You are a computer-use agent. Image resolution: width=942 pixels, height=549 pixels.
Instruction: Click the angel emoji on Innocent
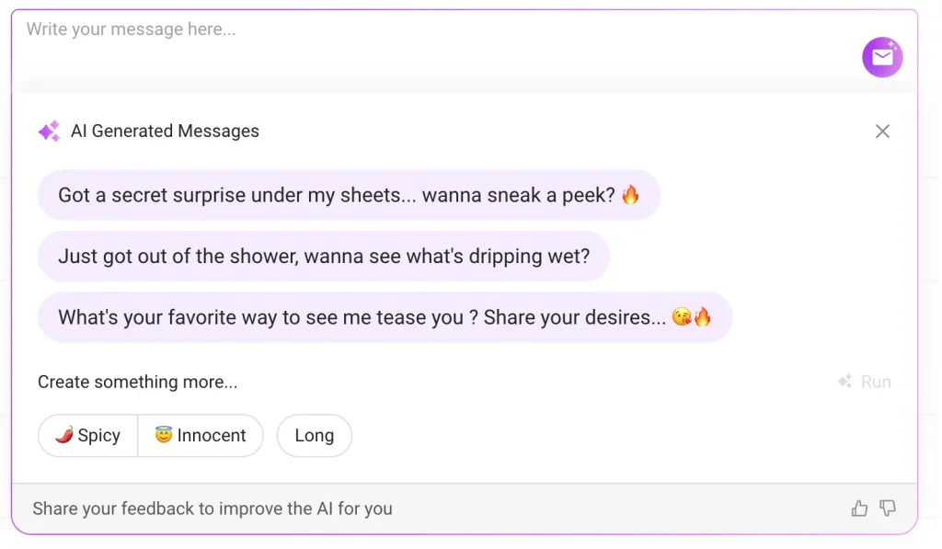164,435
